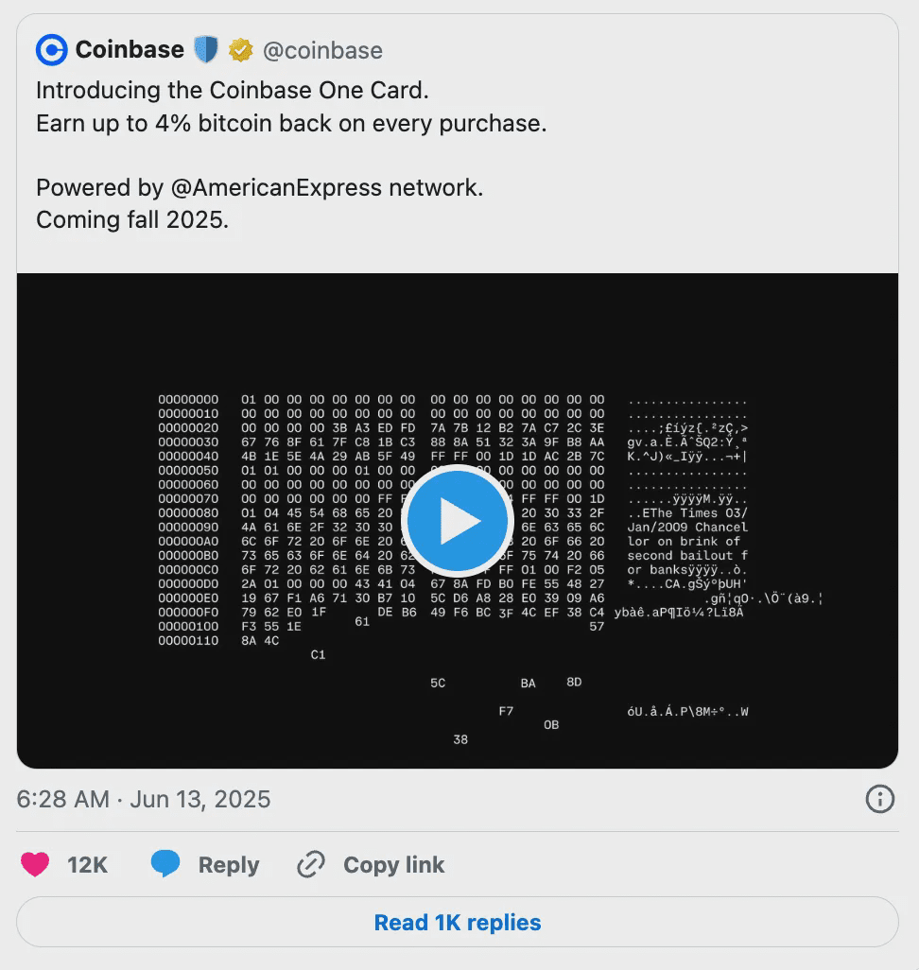919x970 pixels.
Task: Click the blue reply speech bubble icon
Action: [165, 864]
